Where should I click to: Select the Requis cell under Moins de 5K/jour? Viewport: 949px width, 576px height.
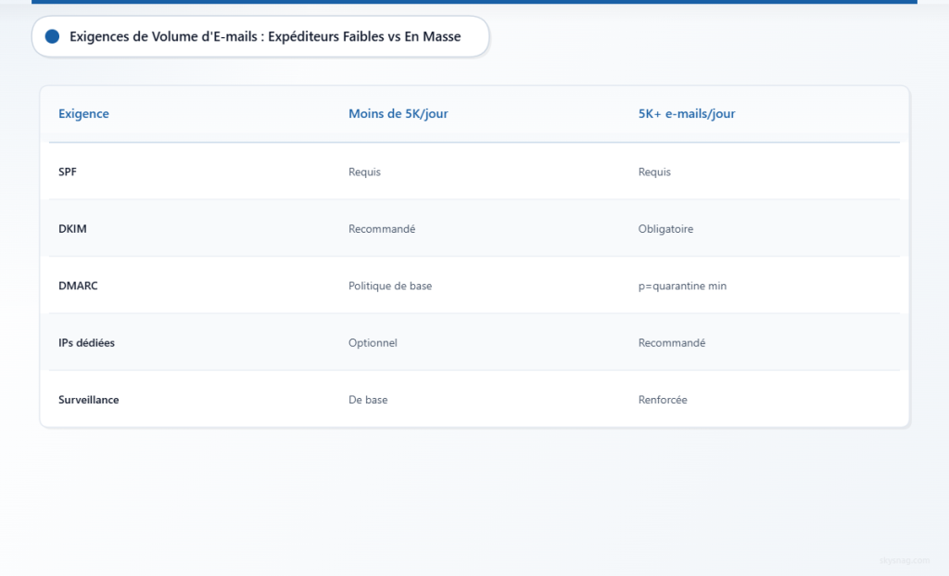click(365, 172)
